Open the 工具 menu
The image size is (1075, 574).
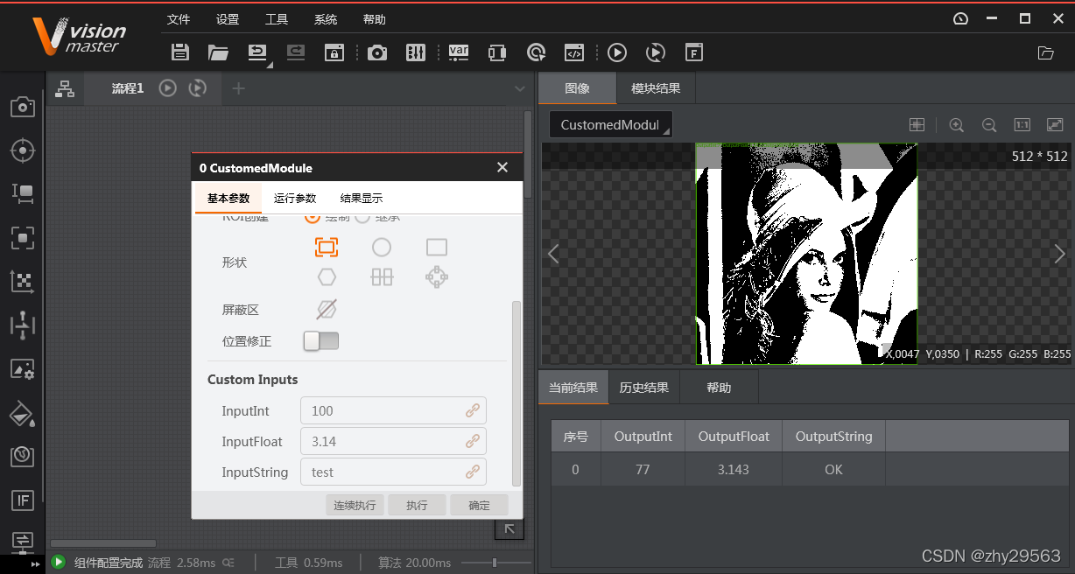point(277,19)
